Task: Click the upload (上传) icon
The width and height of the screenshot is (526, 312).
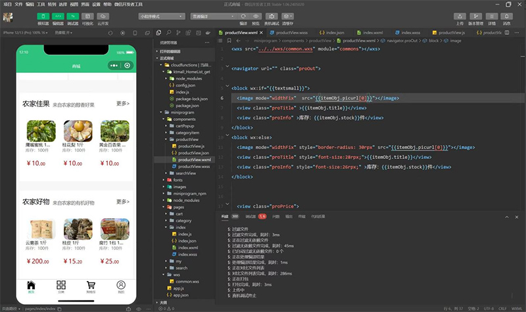Action: (460, 16)
